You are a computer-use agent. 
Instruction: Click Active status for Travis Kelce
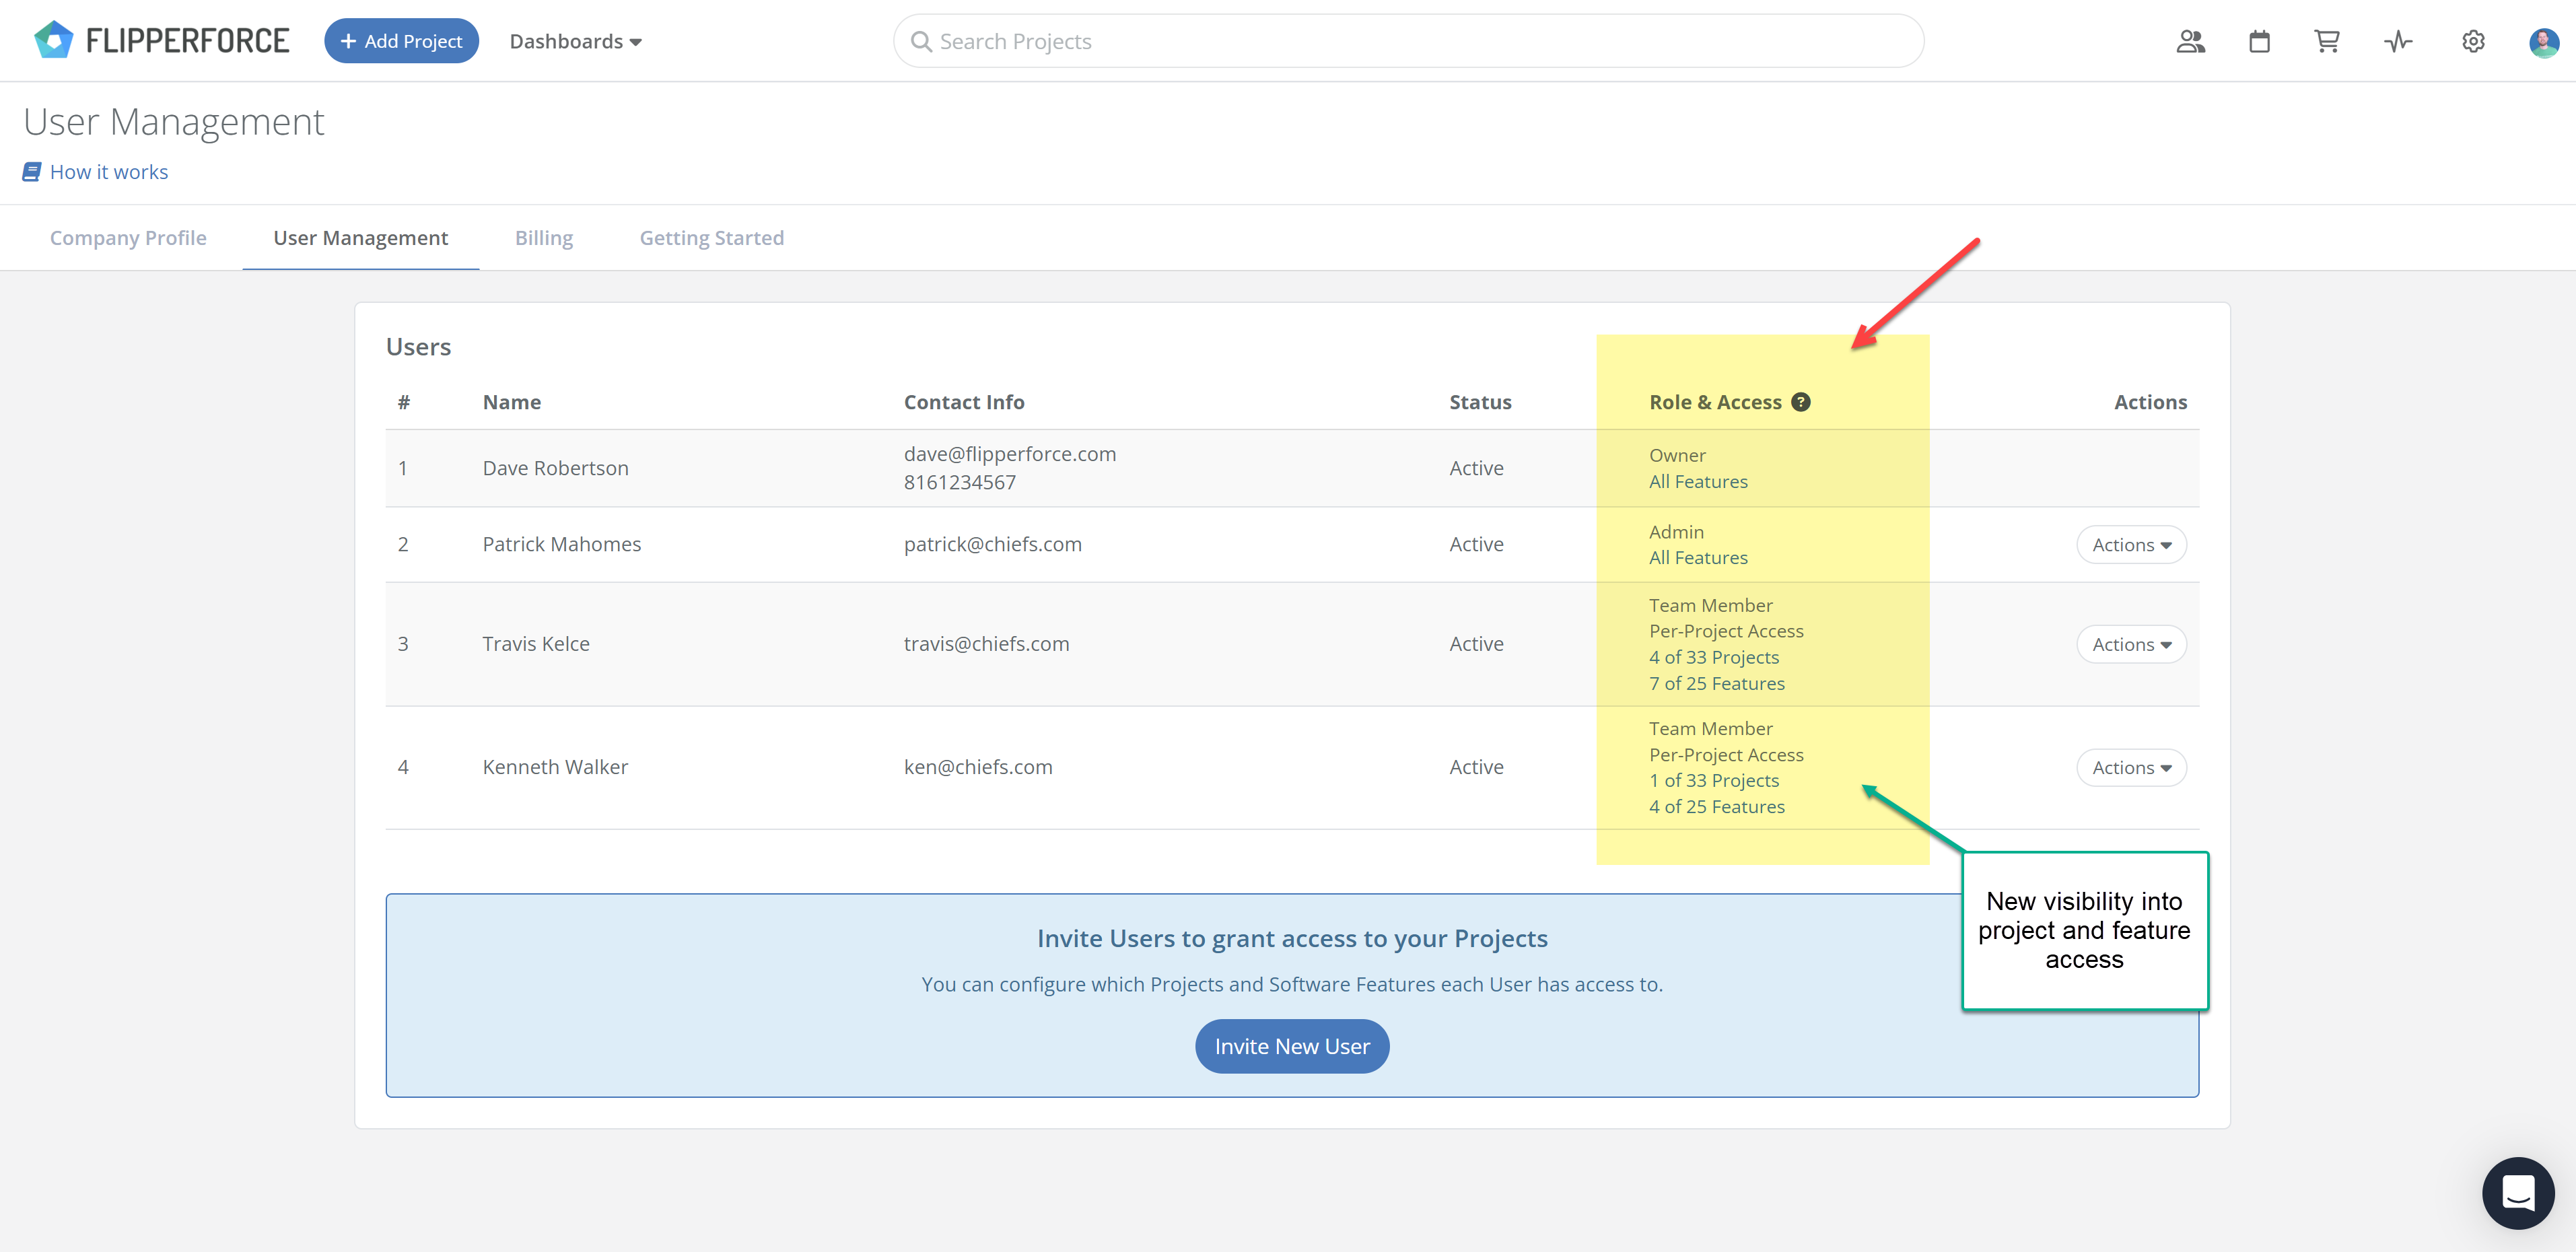[x=1476, y=644]
